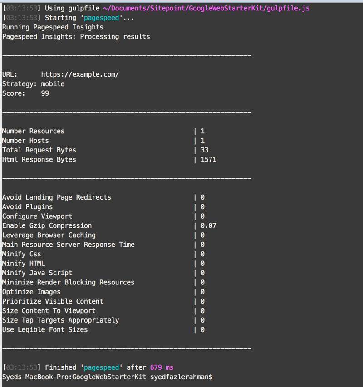Click the 'Minify Java Script' rule text
Screen dimensions: 363x387
coord(37,273)
